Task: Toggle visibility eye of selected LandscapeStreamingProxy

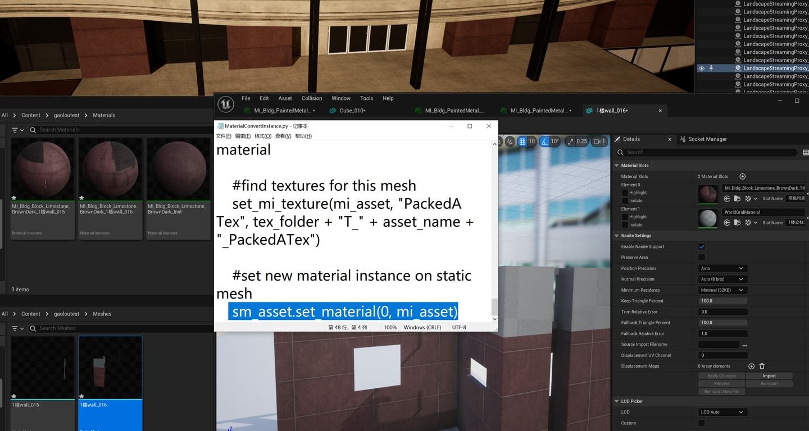Action: (701, 68)
